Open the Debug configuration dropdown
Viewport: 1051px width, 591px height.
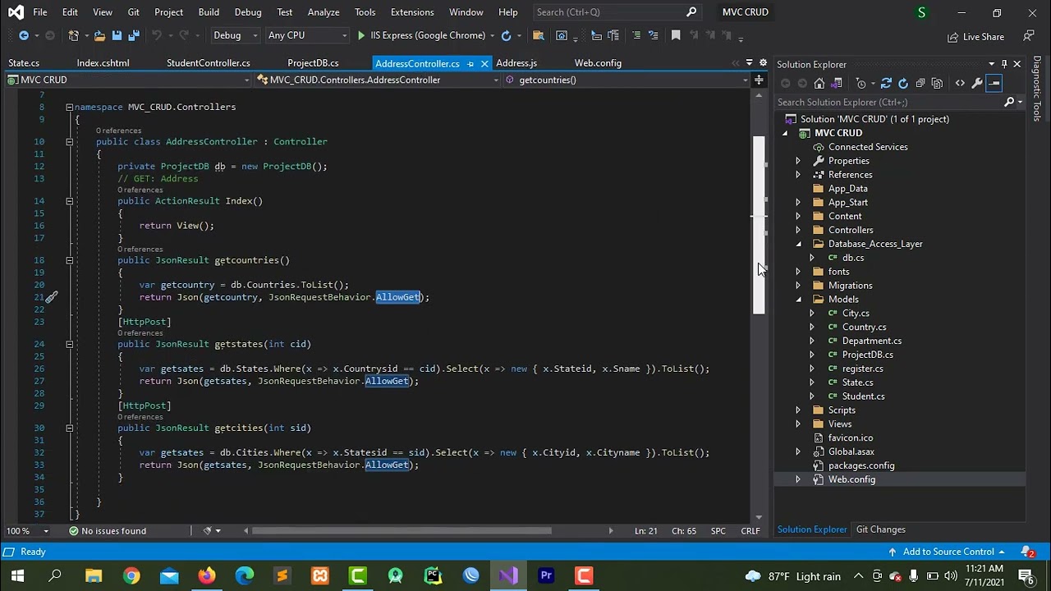pyautogui.click(x=235, y=35)
